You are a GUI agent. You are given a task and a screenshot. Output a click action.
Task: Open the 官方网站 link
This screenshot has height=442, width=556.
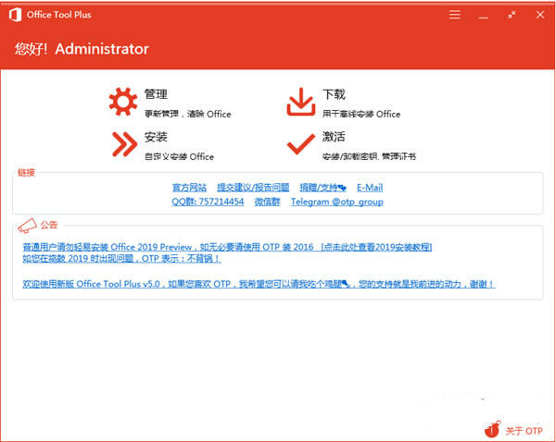point(189,188)
